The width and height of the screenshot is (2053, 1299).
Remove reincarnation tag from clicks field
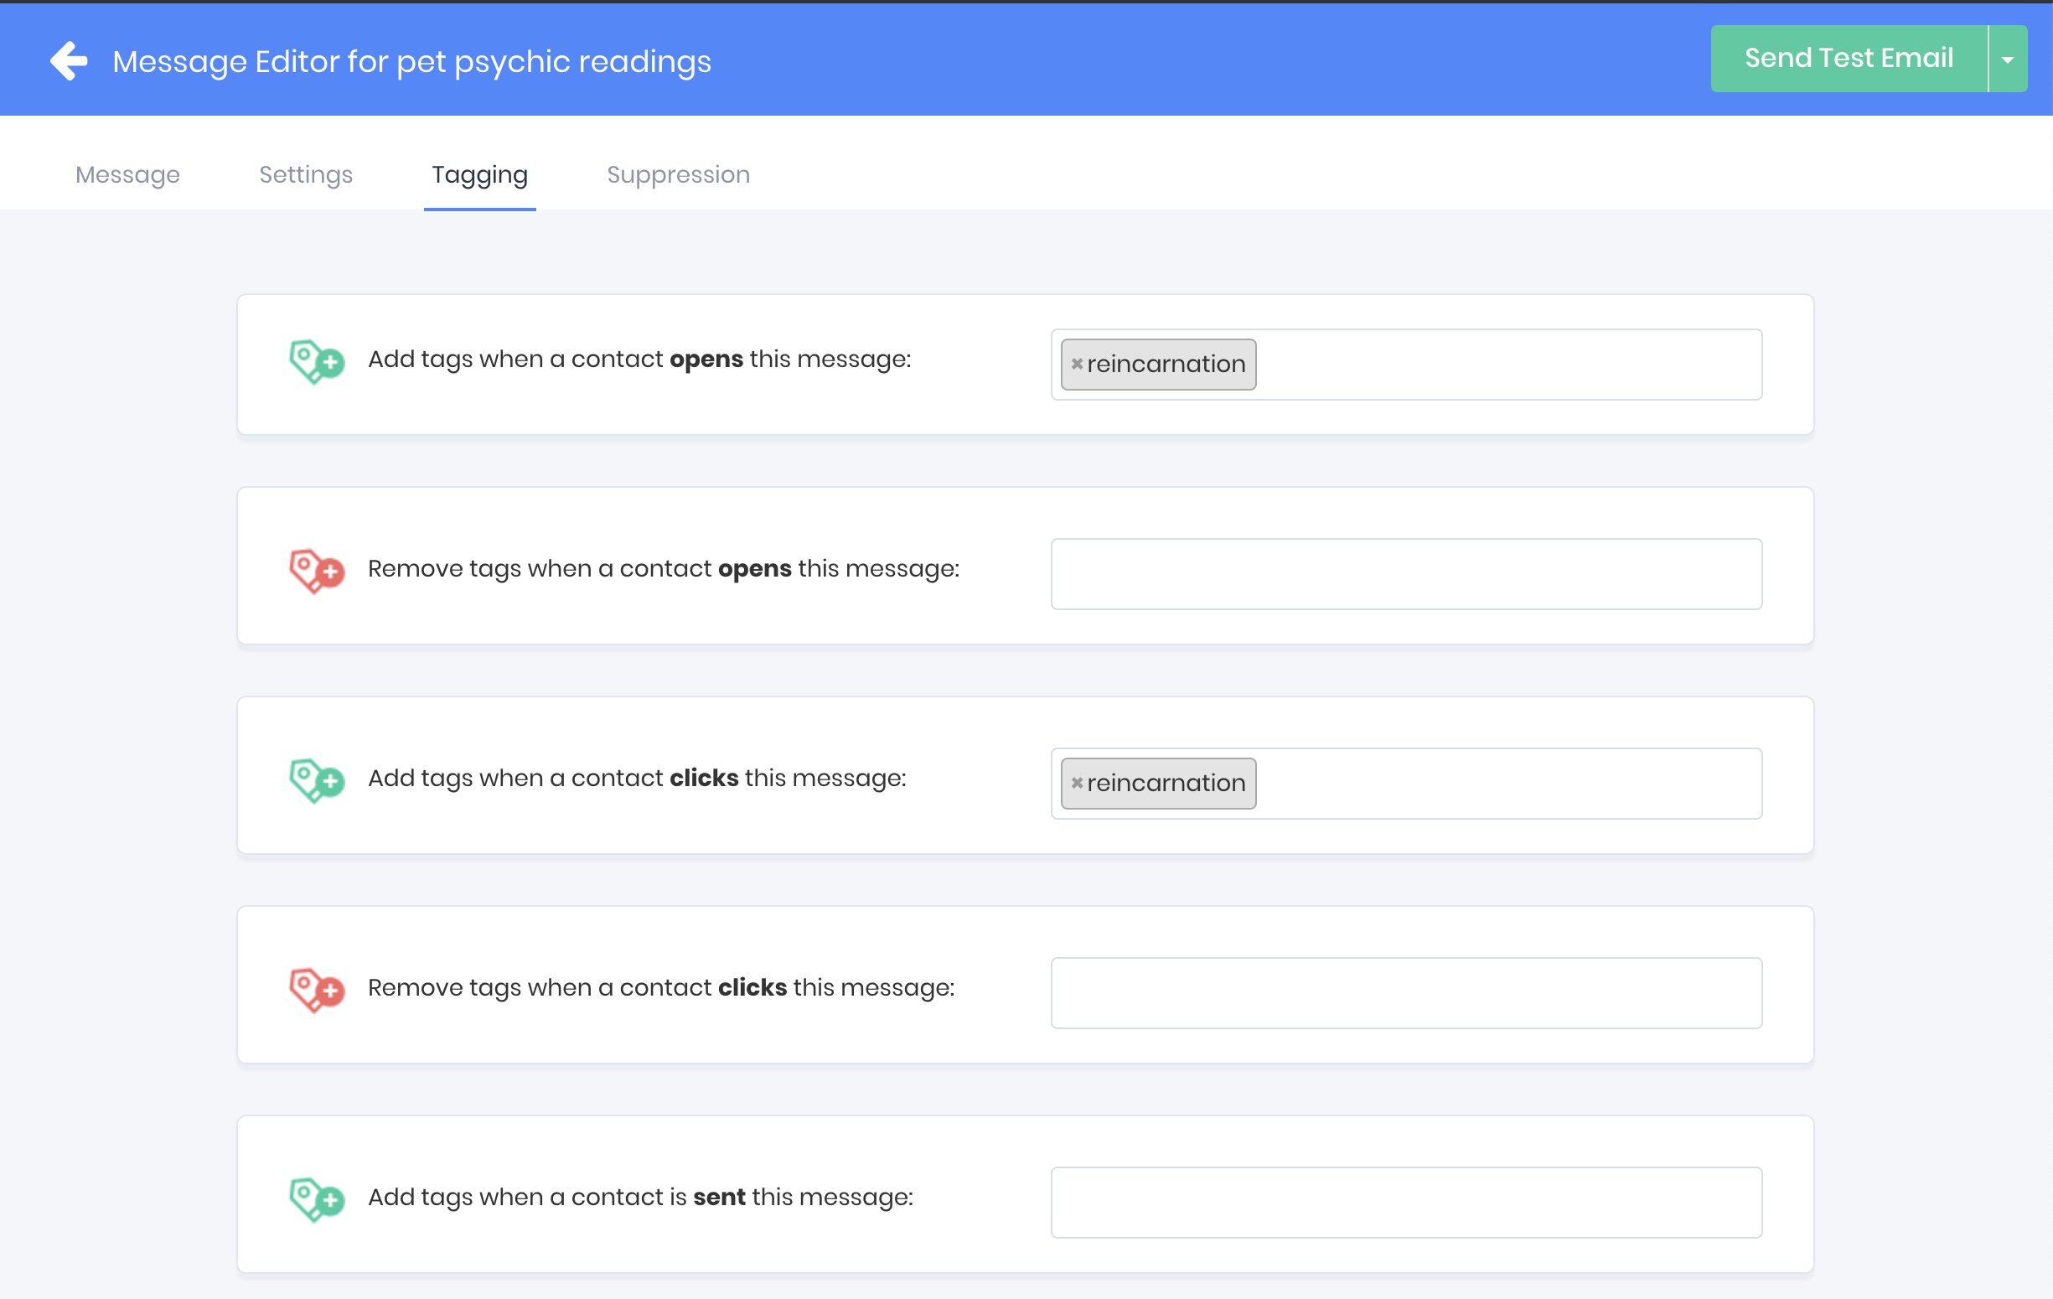[1077, 783]
